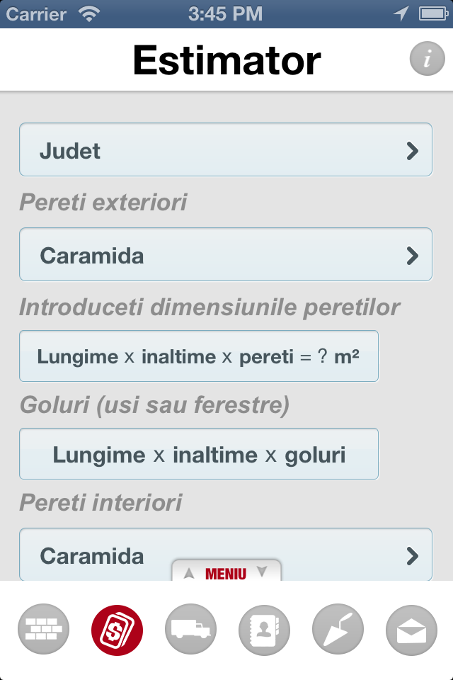
Task: Tap the exterior Caramida row chevron
Action: click(412, 256)
